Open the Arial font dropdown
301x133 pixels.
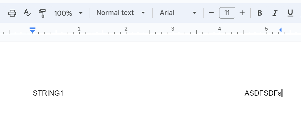(178, 13)
